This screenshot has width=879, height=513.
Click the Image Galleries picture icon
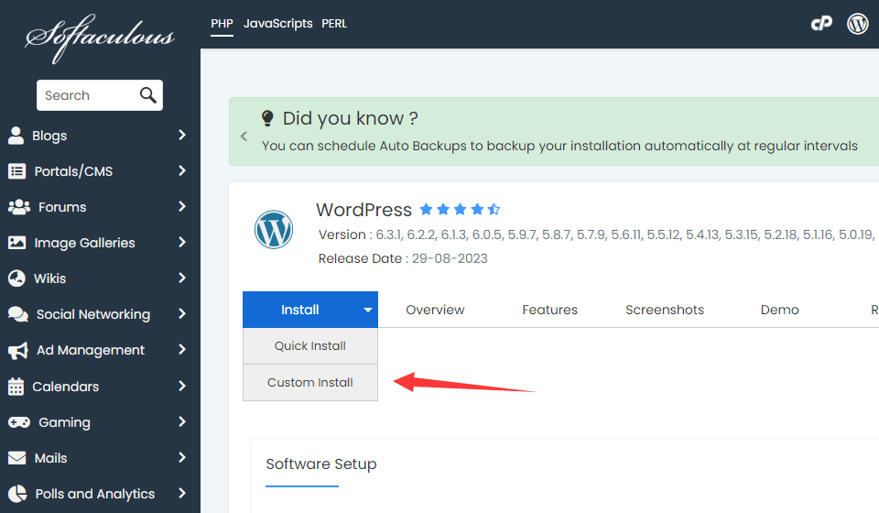pyautogui.click(x=16, y=243)
